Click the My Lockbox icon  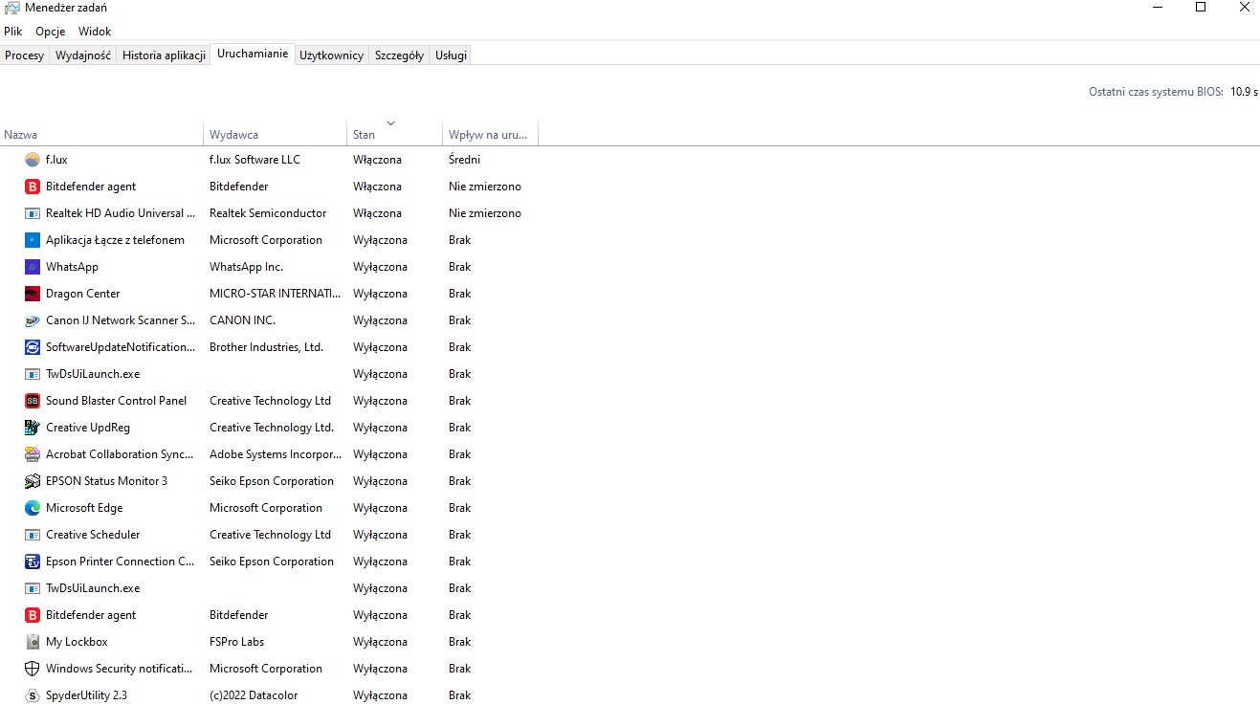coord(33,642)
